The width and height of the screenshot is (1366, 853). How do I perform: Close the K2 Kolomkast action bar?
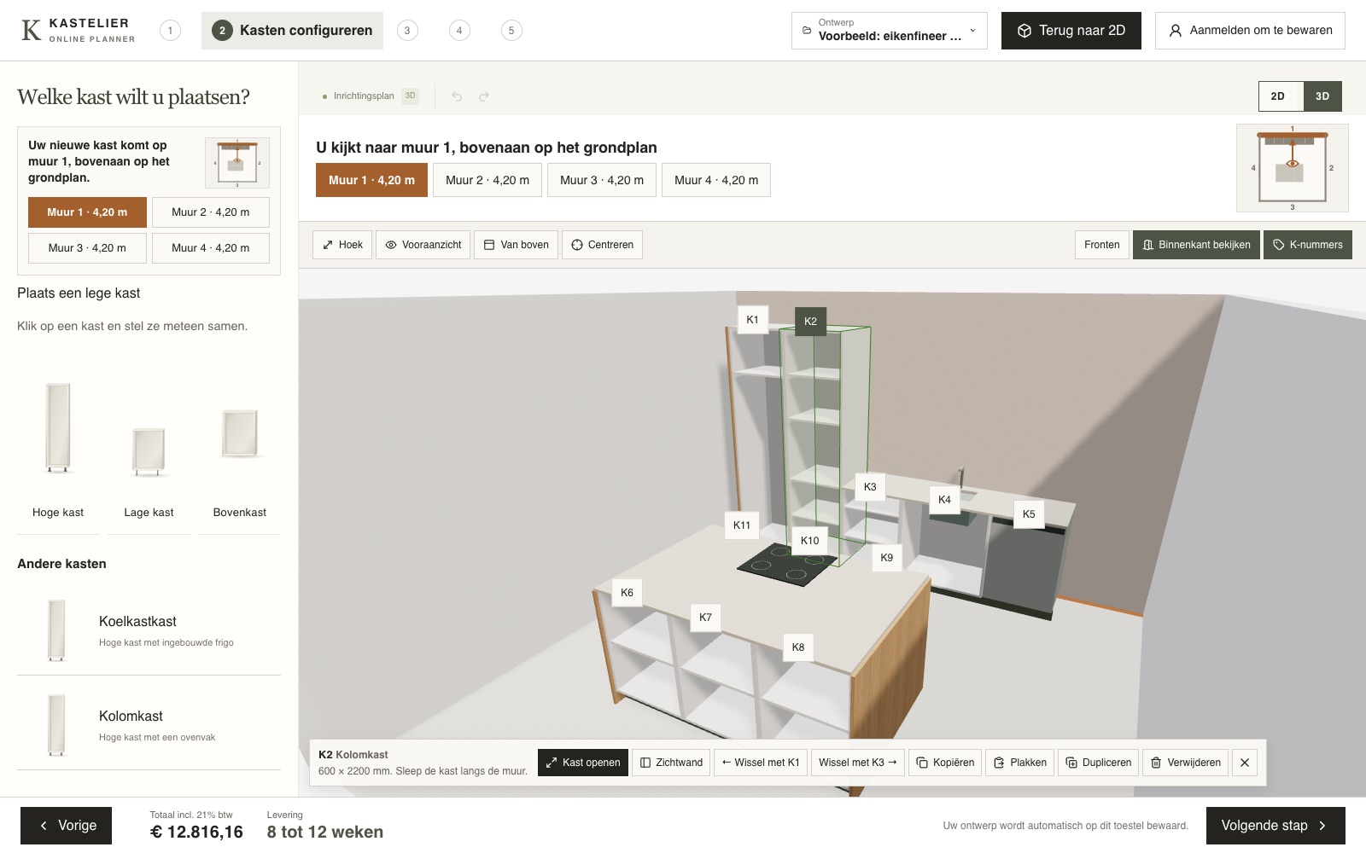pyautogui.click(x=1245, y=763)
